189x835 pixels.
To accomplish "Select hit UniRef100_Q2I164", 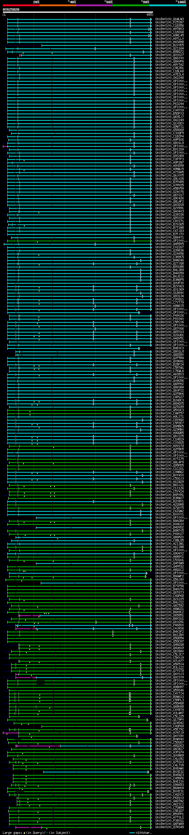I will point(170,48).
